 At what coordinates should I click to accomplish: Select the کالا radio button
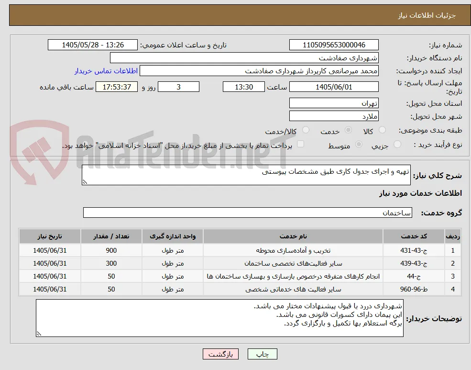[x=382, y=130]
